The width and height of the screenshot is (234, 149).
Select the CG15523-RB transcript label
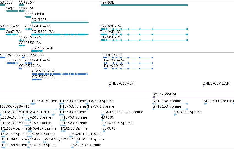click(x=42, y=48)
